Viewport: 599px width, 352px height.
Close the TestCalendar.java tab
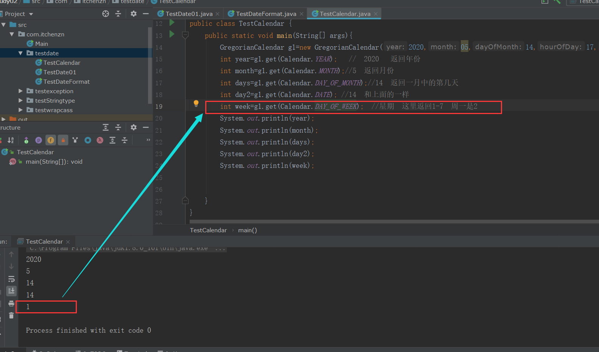[x=376, y=14]
